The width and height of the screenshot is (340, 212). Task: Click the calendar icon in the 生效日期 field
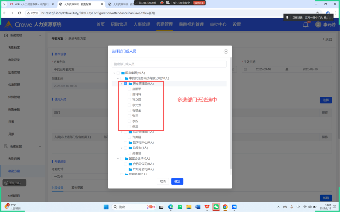245,69
